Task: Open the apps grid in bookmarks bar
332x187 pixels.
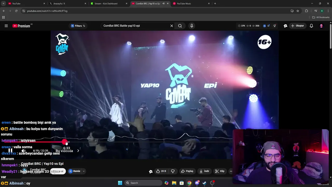Action: point(3,17)
